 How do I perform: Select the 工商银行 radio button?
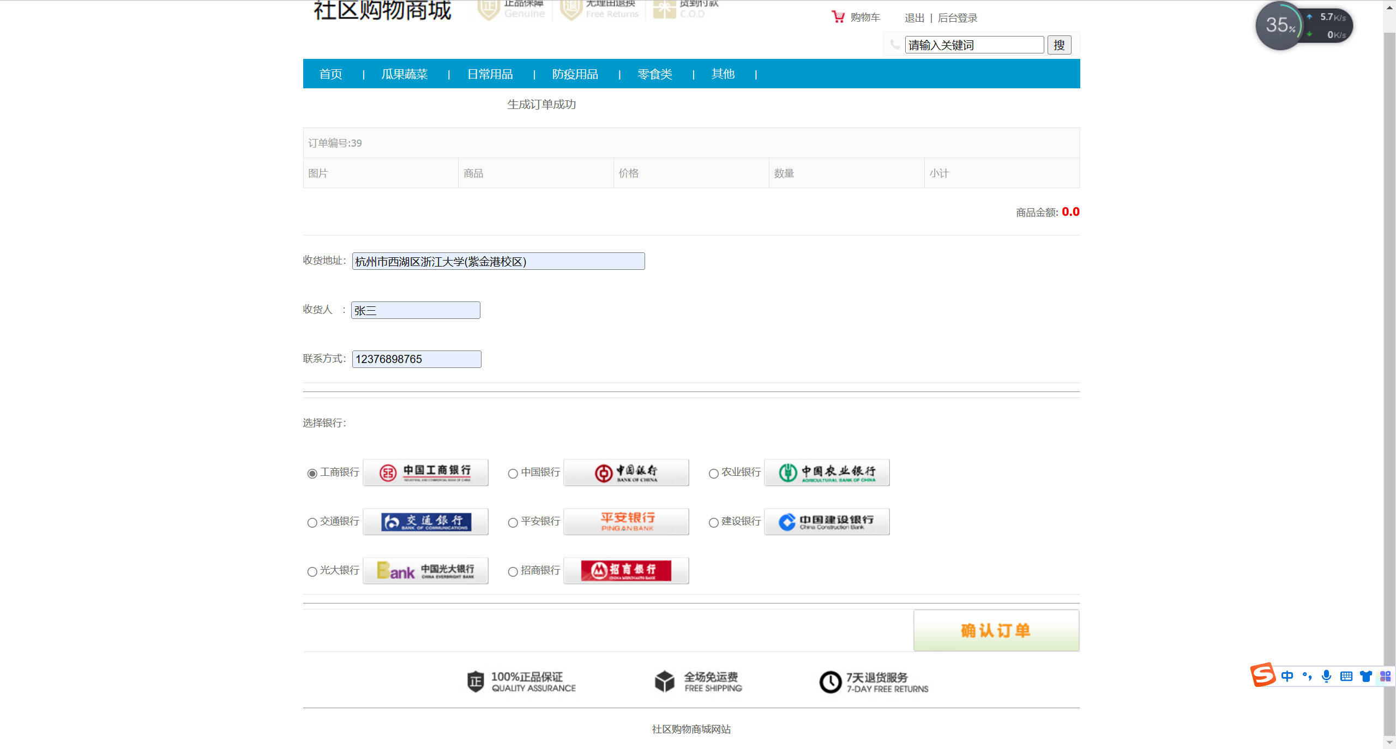click(x=312, y=473)
